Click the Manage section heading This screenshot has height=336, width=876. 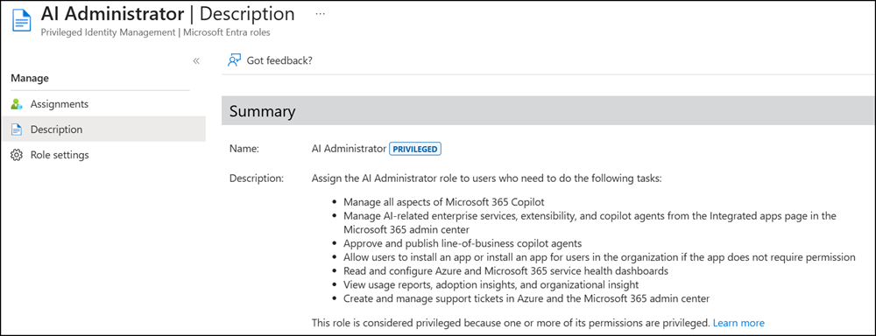[30, 78]
